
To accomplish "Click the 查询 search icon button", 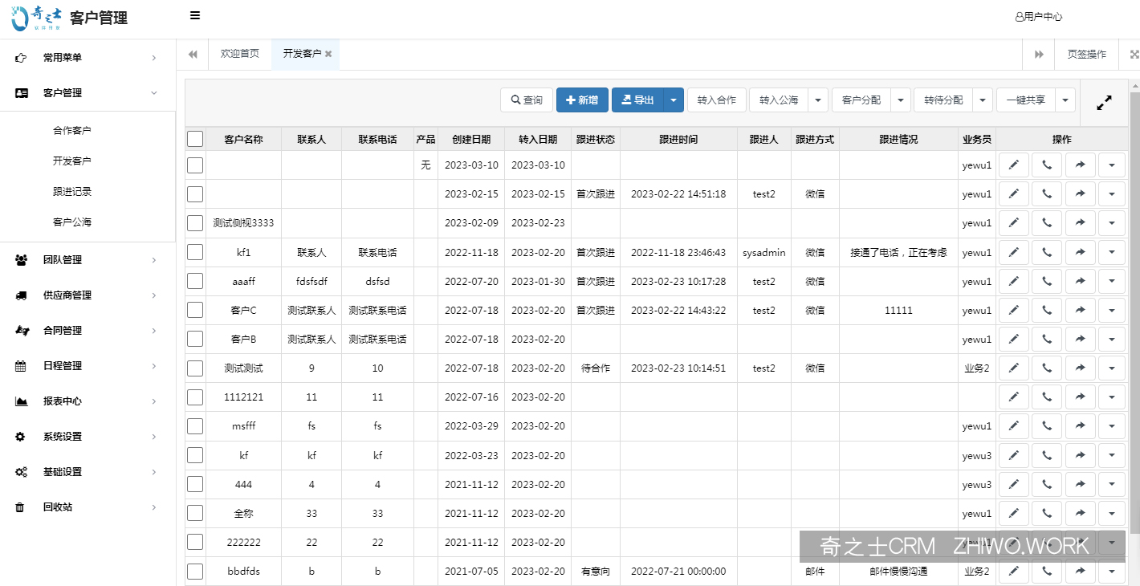I will point(526,100).
